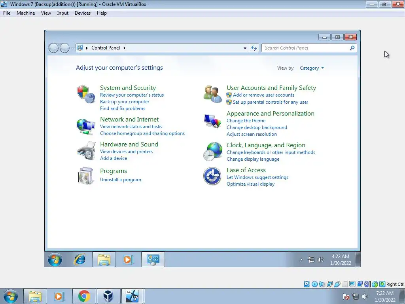This screenshot has width=405, height=304.
Task: Expand the address bar history dropdown arrow
Action: [245, 48]
